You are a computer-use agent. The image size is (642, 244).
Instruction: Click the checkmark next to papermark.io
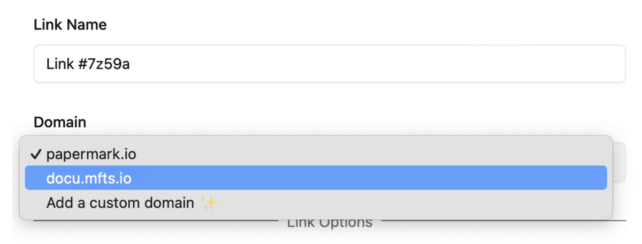click(36, 155)
